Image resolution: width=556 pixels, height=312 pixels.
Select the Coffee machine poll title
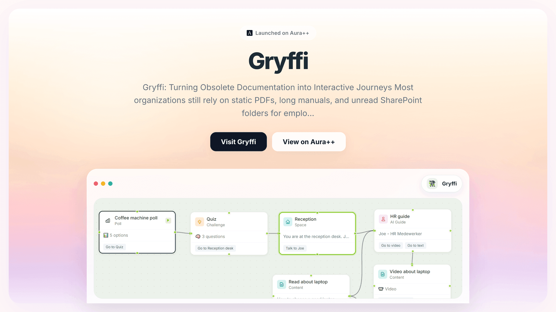pos(136,218)
